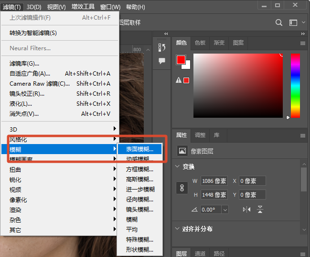Click the H height field 1448 像素
This screenshot has width=310, height=257.
click(214, 195)
